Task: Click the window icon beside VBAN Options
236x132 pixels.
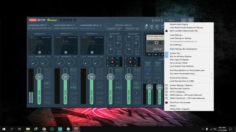Action: point(166,95)
